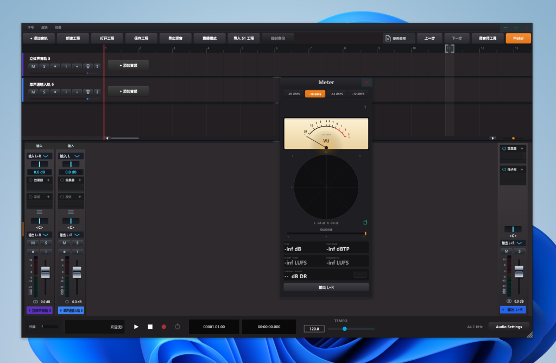Mute 单声道输入轨 6 in the track header

pos(33,92)
